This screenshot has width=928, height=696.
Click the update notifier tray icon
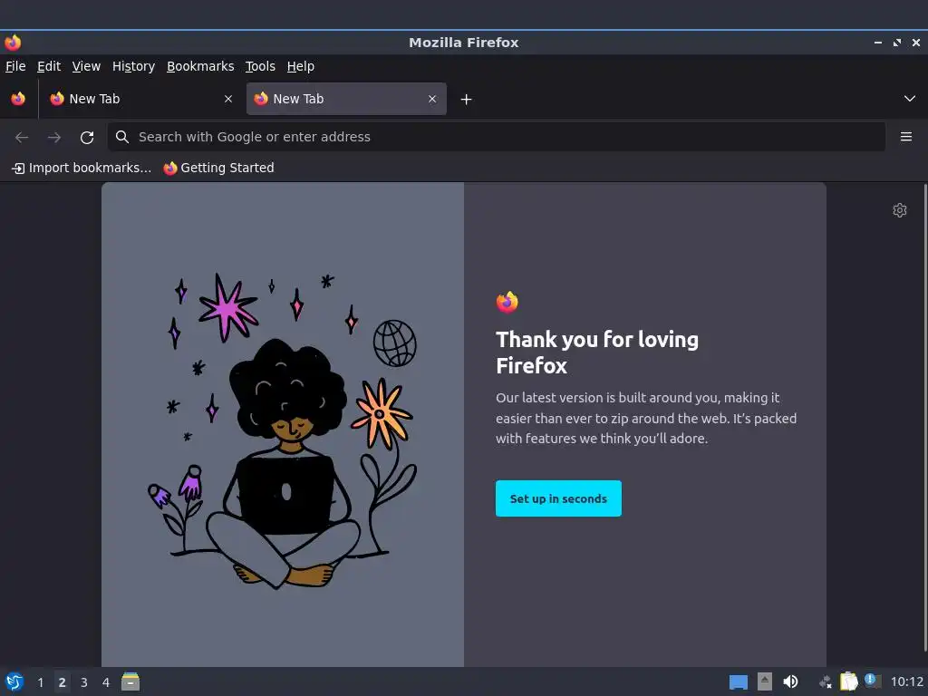coord(873,681)
